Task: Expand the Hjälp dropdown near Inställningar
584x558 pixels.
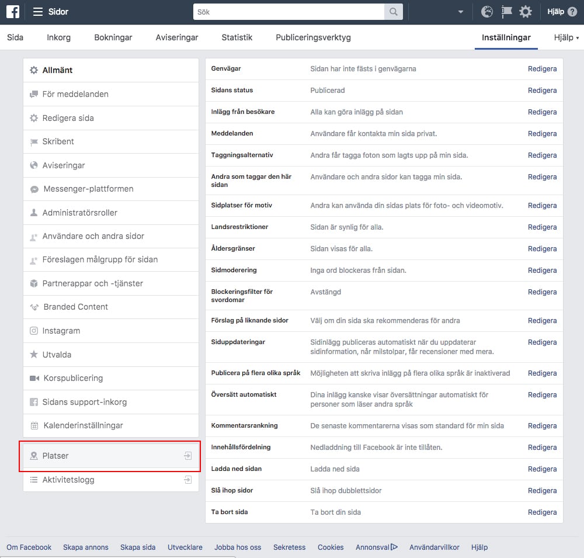Action: click(x=564, y=37)
